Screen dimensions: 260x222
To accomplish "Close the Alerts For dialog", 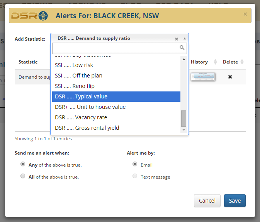I will click(x=245, y=14).
